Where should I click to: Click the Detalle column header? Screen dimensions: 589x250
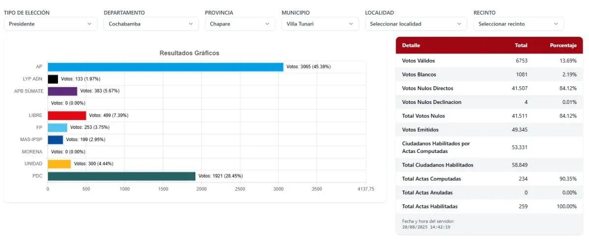tap(411, 46)
